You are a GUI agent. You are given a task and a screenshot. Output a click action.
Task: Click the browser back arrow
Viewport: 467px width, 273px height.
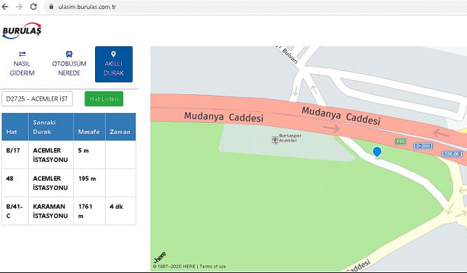[5, 6]
